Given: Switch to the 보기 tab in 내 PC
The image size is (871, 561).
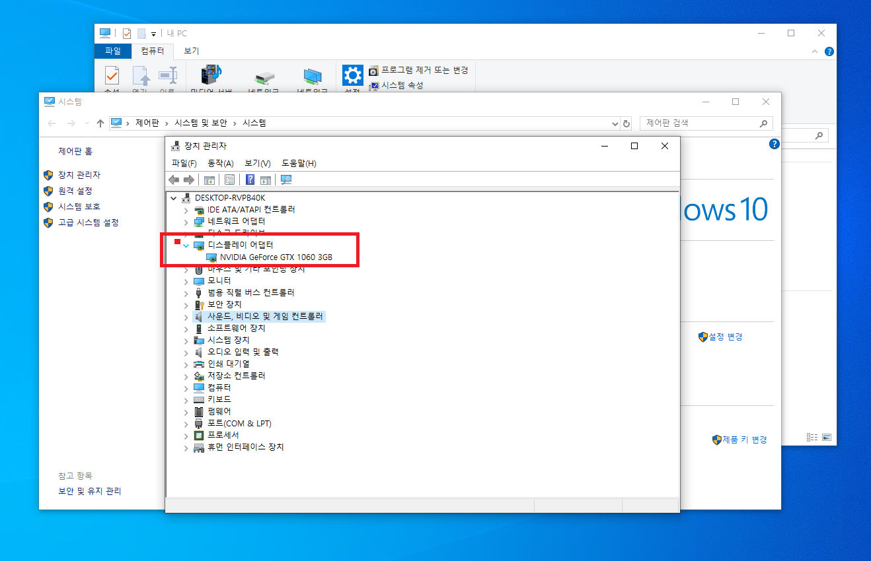Looking at the screenshot, I should (192, 51).
